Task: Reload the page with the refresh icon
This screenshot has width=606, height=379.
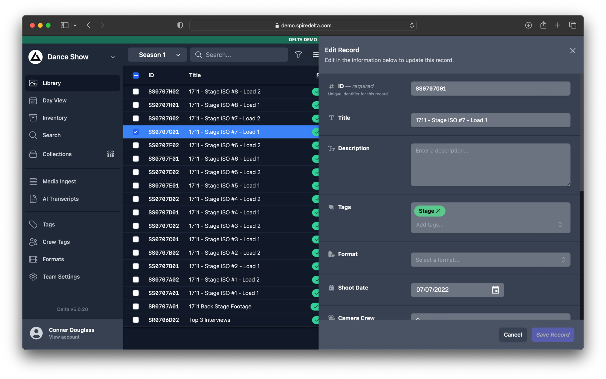Action: (x=411, y=25)
